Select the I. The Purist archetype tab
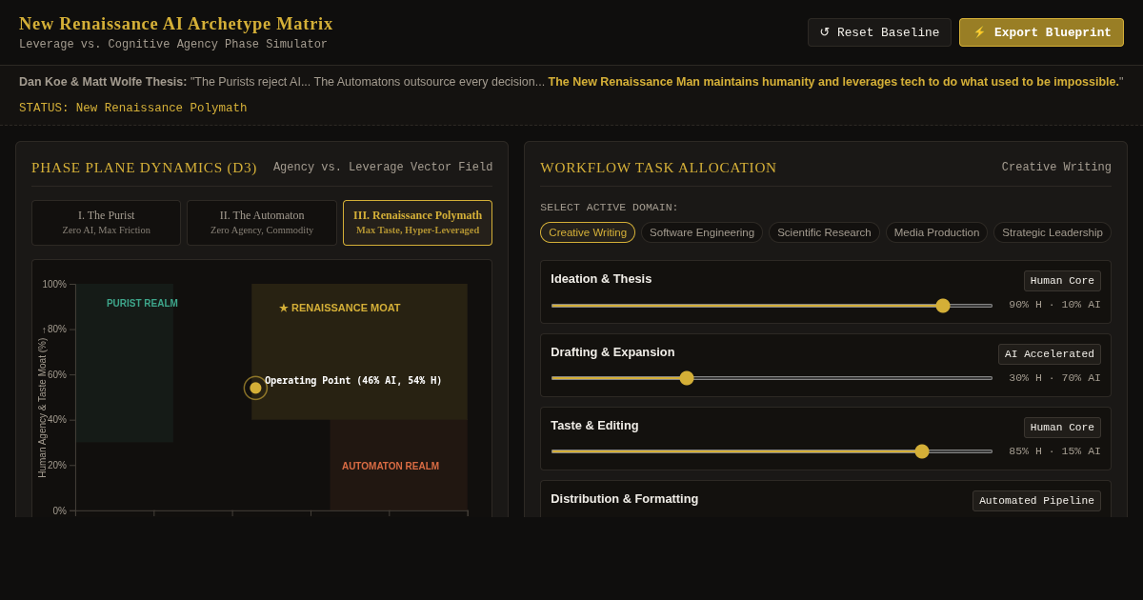The width and height of the screenshot is (1143, 600). pos(106,223)
